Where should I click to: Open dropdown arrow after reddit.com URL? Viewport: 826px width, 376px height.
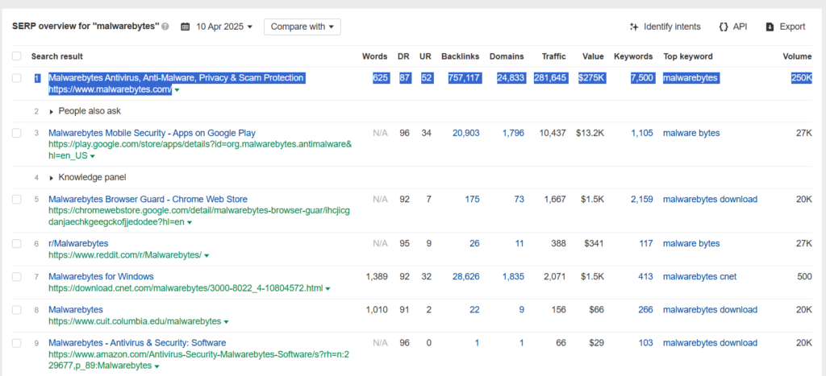pos(206,255)
